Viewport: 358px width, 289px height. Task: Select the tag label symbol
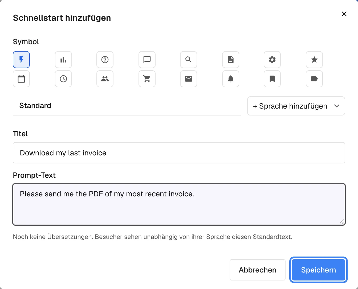[x=314, y=79]
